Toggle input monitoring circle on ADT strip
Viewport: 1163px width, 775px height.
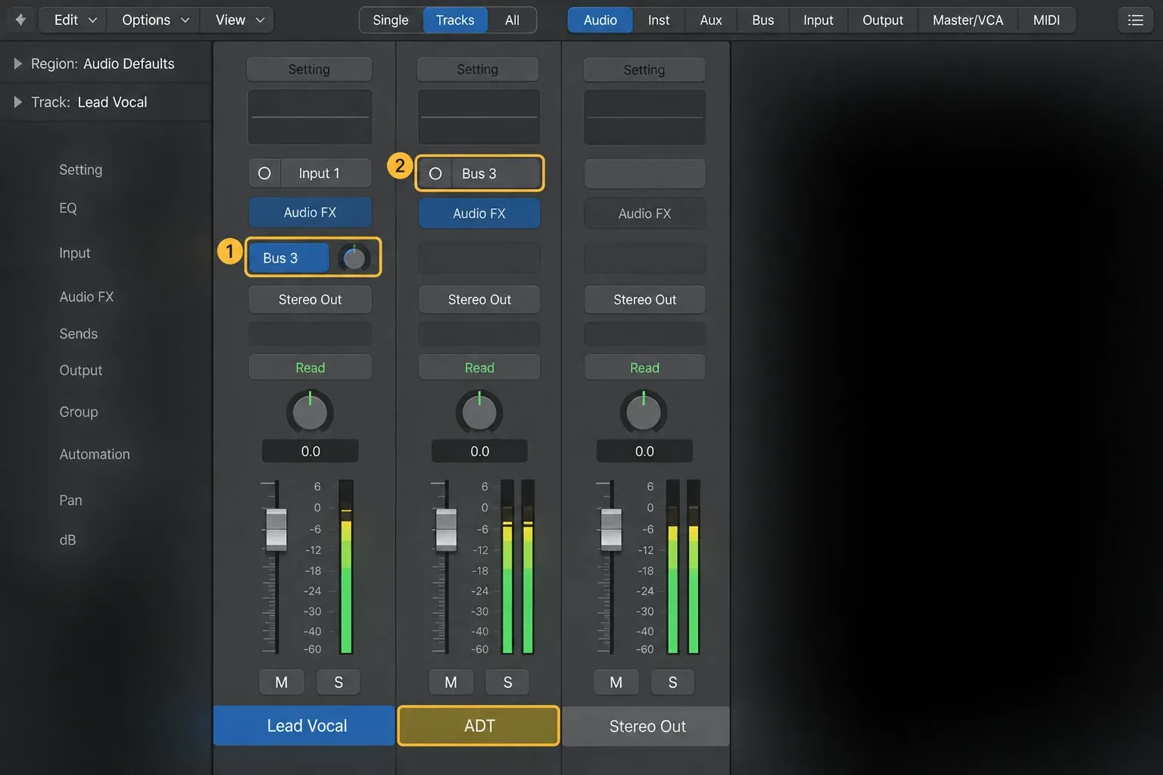(435, 174)
